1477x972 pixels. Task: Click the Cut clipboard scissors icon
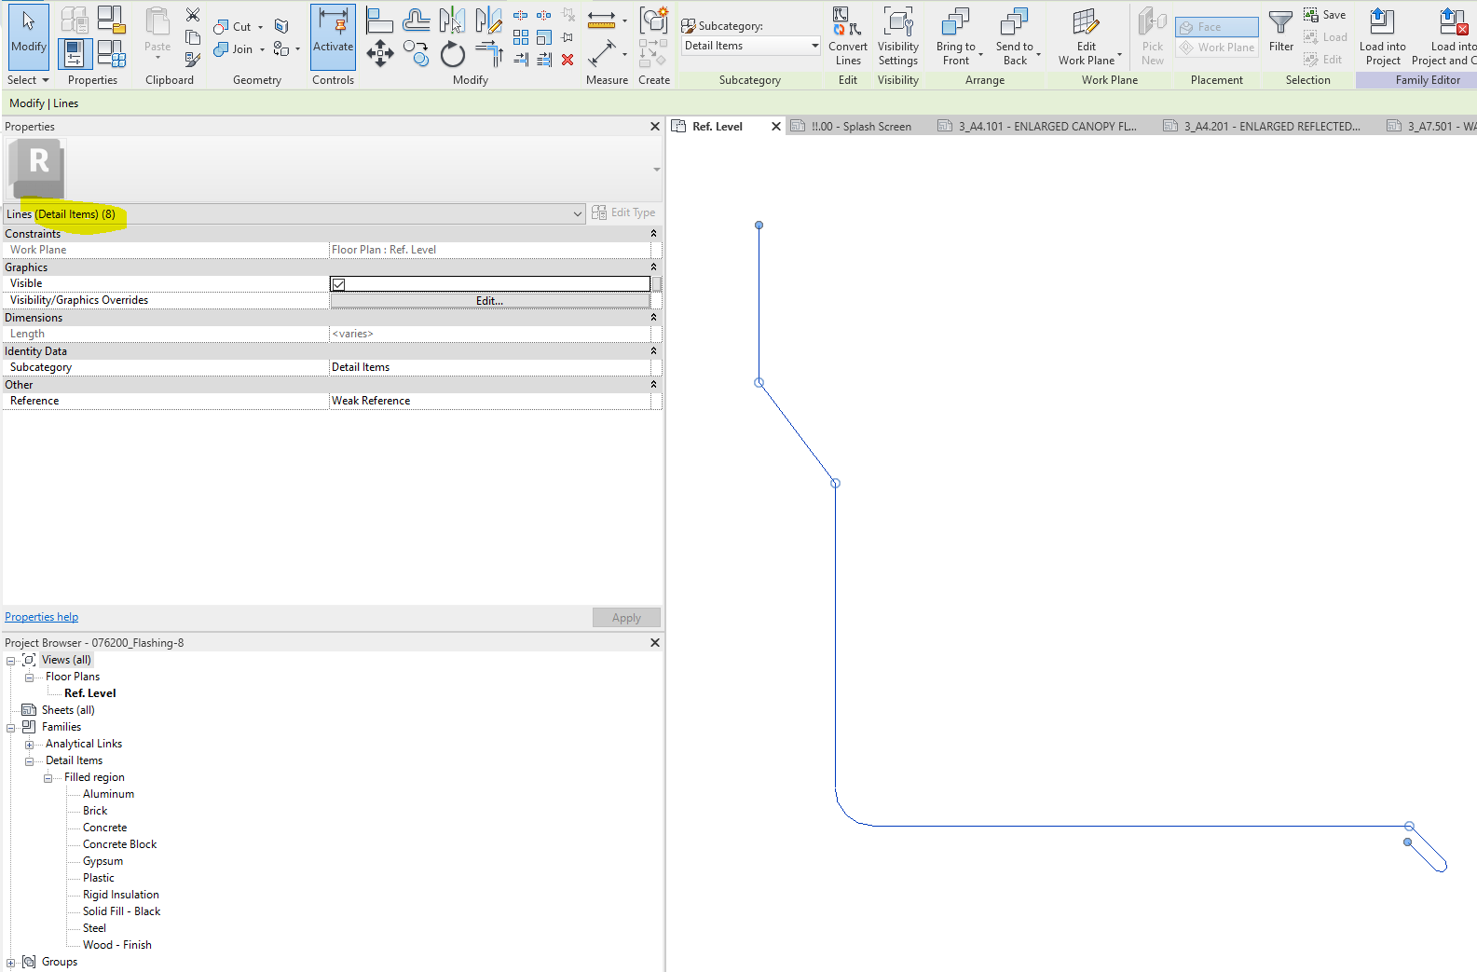(x=193, y=15)
